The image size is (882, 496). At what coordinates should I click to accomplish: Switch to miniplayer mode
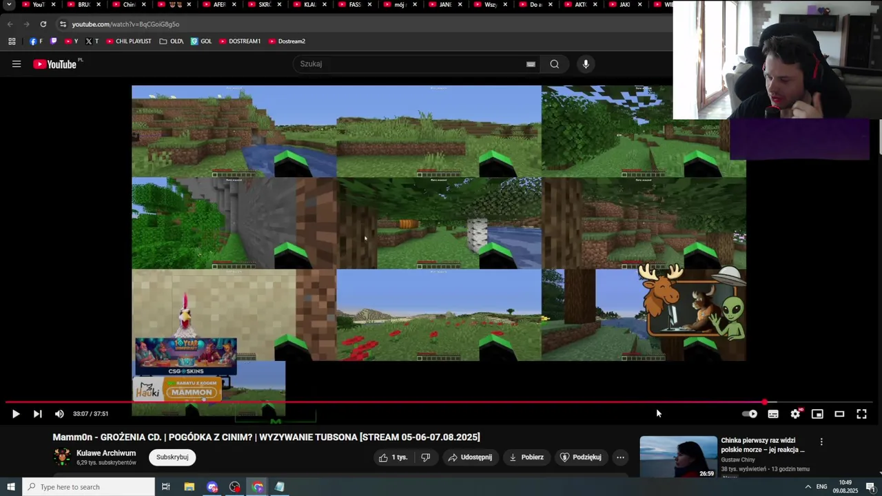click(x=817, y=414)
